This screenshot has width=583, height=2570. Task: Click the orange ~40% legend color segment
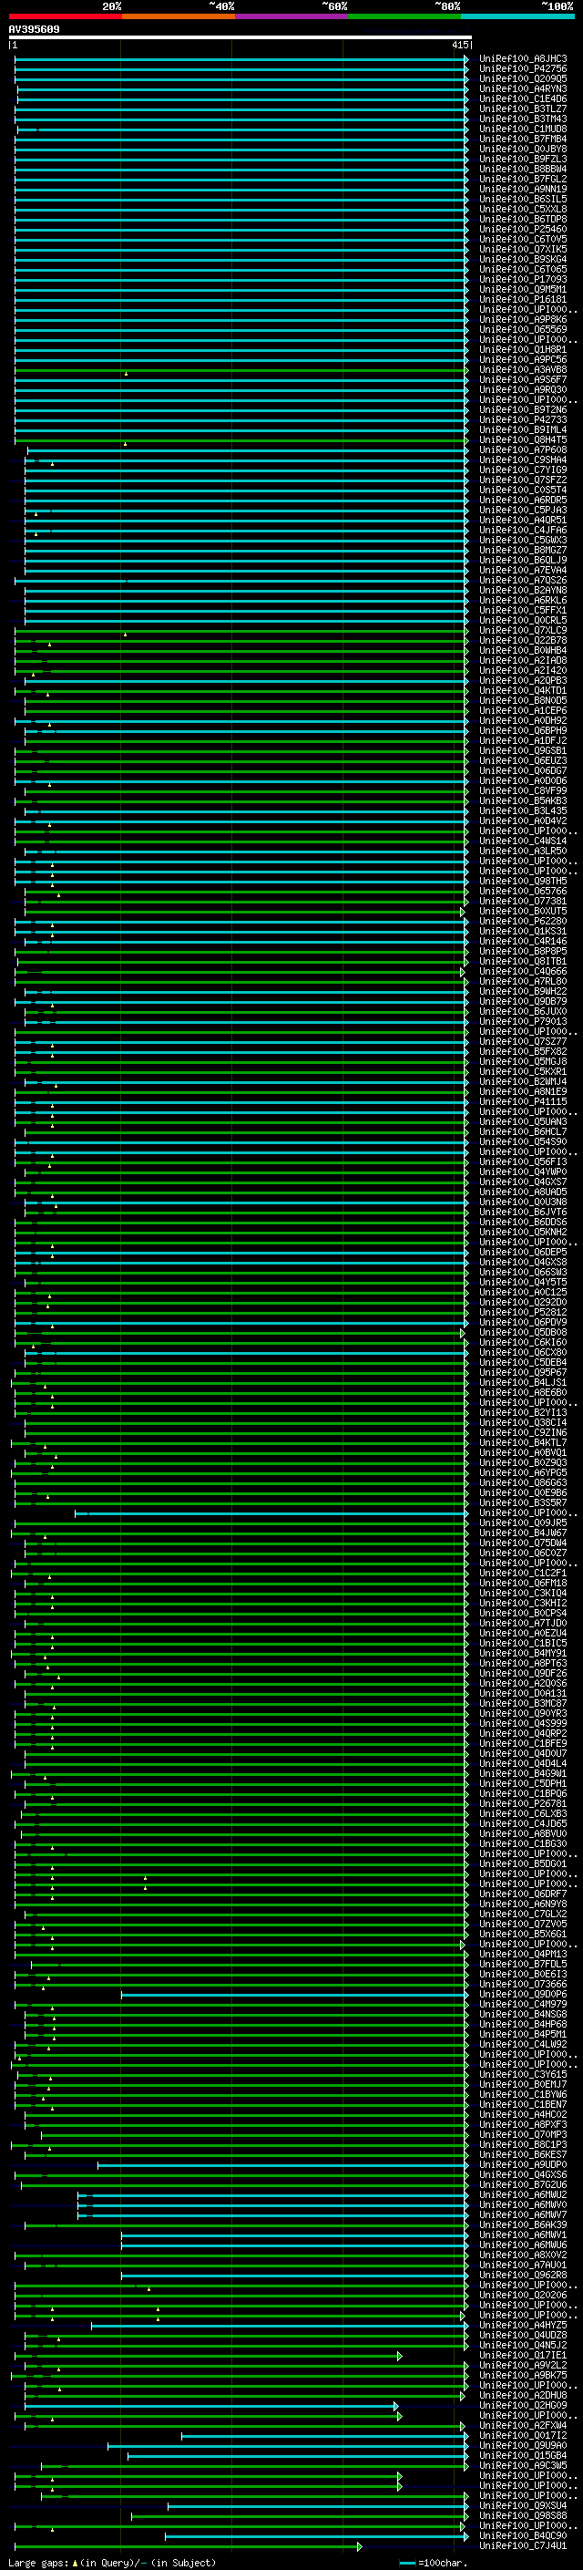coord(178,16)
